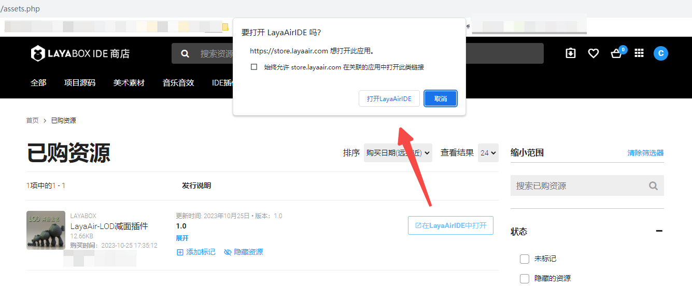This screenshot has height=286, width=692.
Task: Tick the 隐藏的资源 filter checkbox
Action: [x=524, y=278]
